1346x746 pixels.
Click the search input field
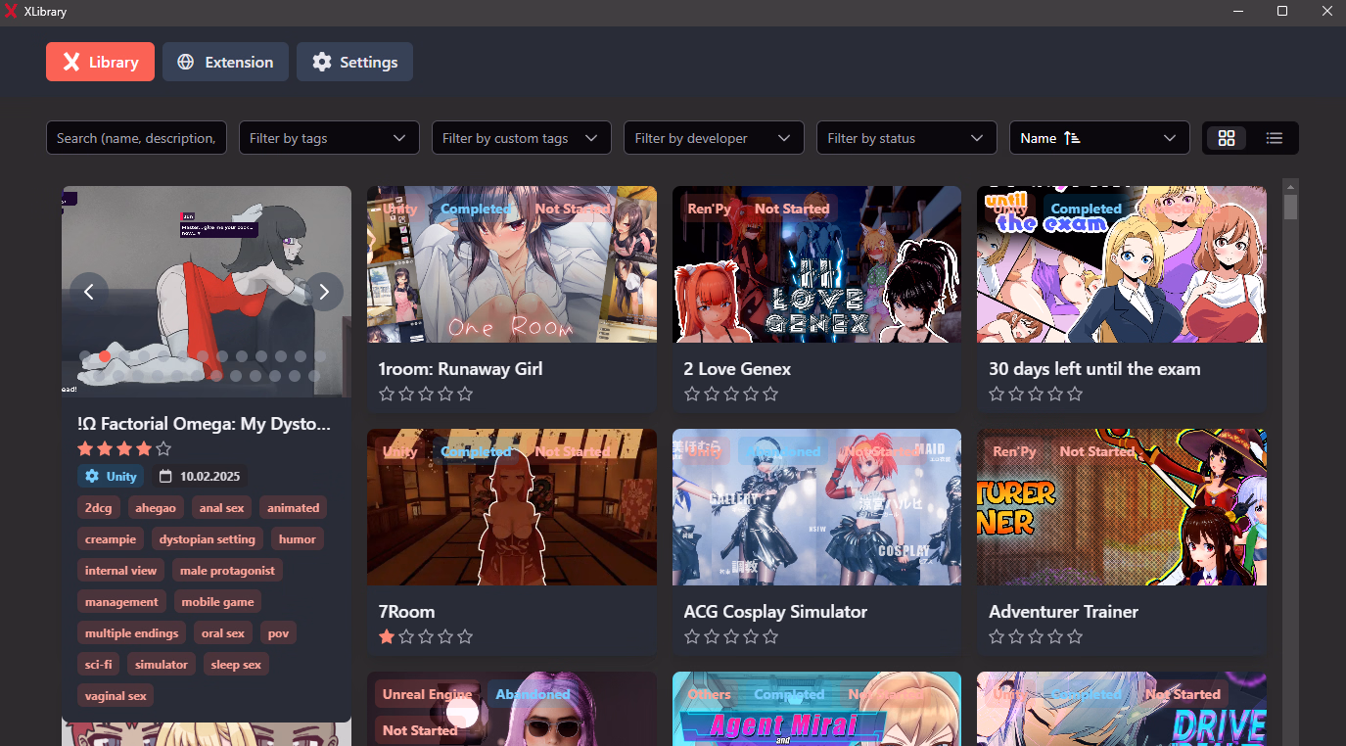click(136, 138)
